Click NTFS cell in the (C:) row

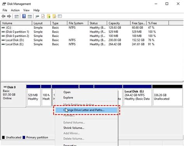click(x=72, y=28)
